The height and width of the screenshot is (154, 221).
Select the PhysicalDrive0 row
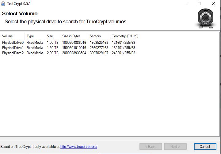(69, 43)
